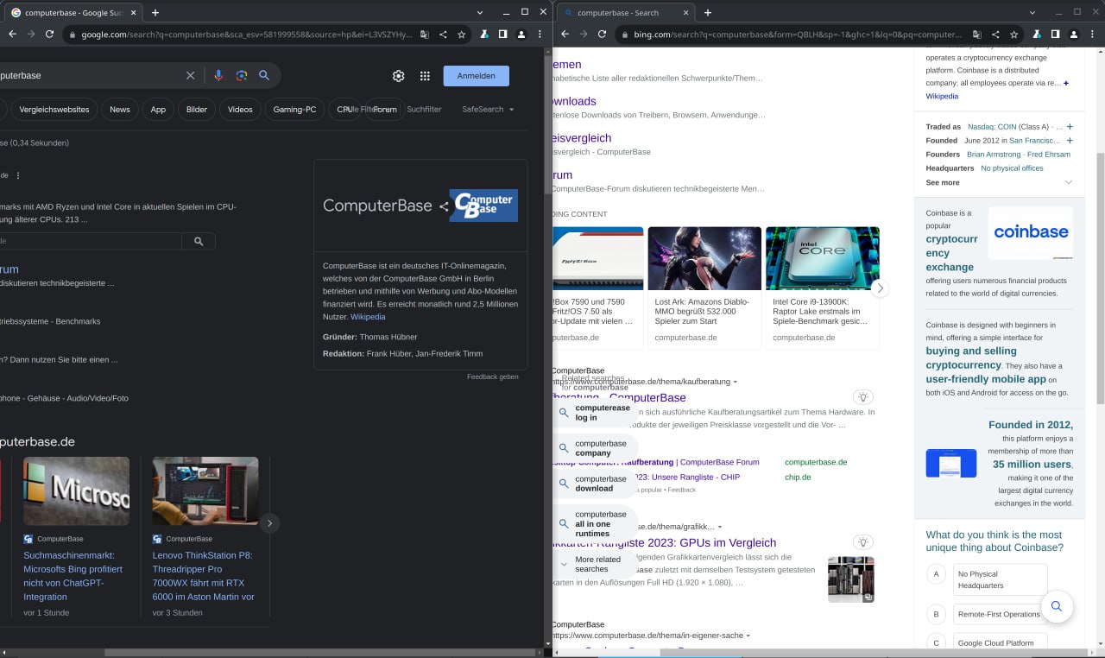Reload the Bing search page
1105x658 pixels.
click(603, 35)
